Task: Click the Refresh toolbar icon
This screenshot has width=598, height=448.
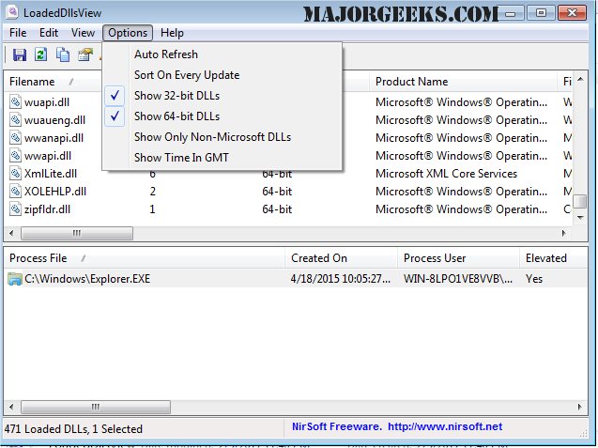Action: [40, 54]
